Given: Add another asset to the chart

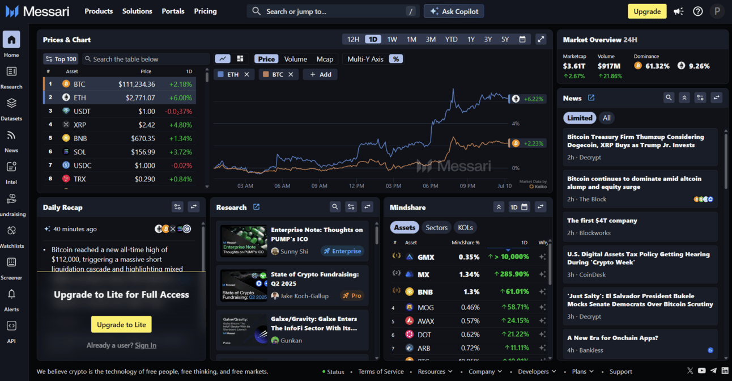Looking at the screenshot, I should (320, 74).
